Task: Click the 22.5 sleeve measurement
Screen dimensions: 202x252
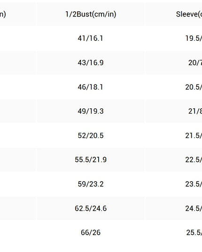Action: pyautogui.click(x=194, y=160)
